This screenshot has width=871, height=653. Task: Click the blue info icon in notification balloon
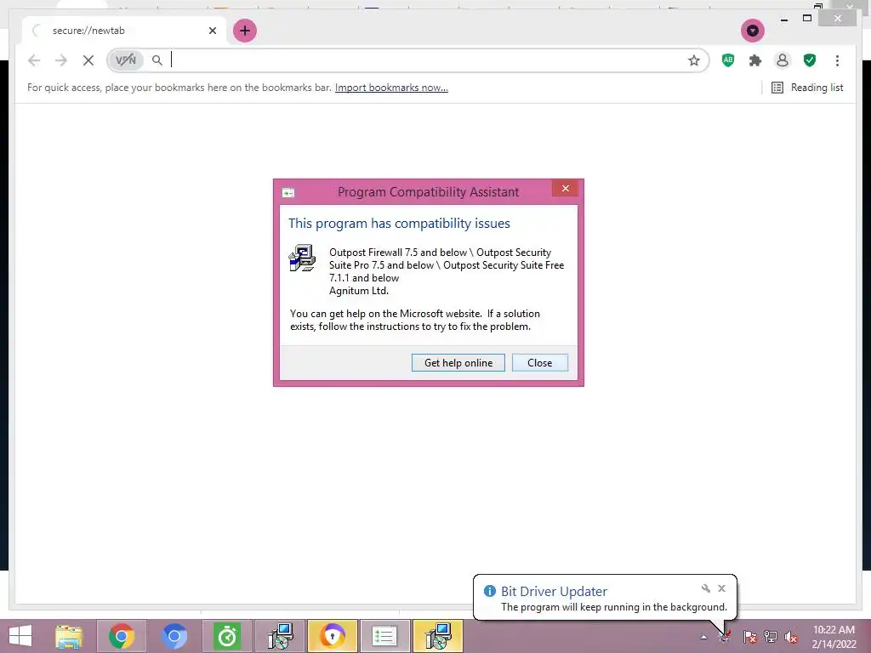pos(489,591)
